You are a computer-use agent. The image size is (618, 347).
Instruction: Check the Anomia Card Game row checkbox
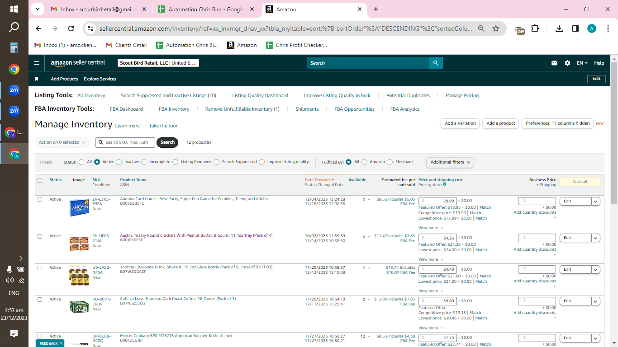(40, 199)
